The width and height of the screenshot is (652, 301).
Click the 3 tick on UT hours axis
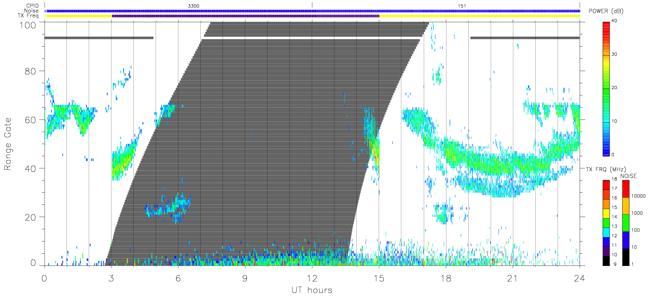pos(111,278)
